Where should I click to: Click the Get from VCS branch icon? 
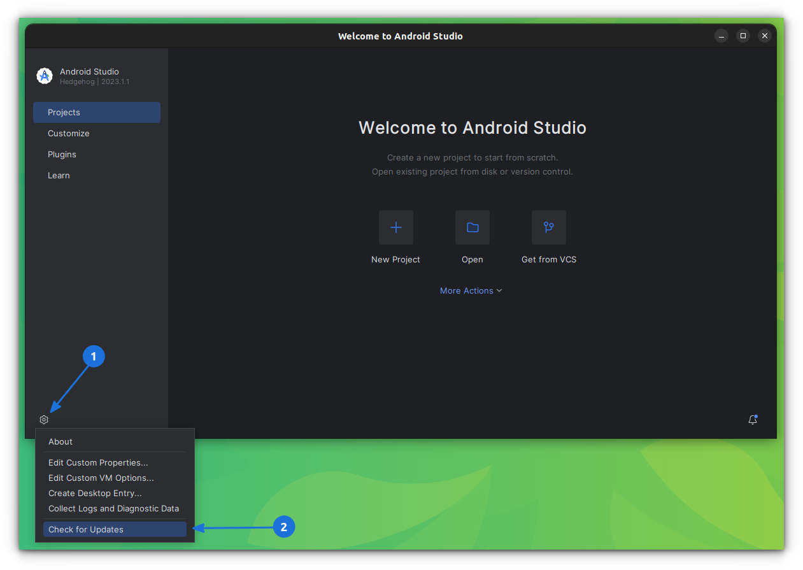[548, 227]
